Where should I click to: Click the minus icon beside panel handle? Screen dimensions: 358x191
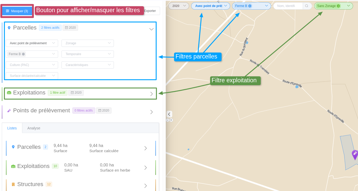(168, 120)
